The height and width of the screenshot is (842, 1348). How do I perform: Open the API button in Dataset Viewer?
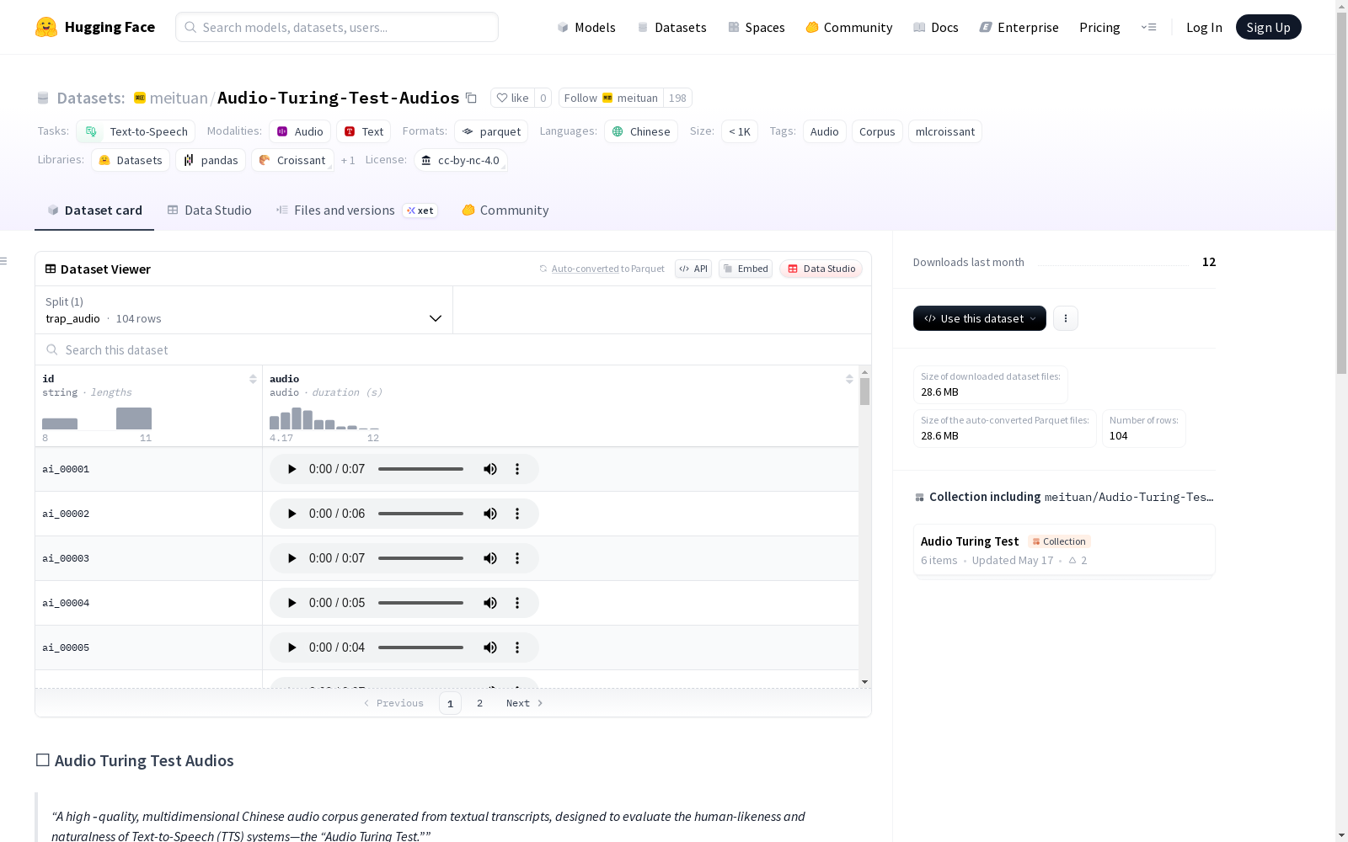click(x=693, y=269)
